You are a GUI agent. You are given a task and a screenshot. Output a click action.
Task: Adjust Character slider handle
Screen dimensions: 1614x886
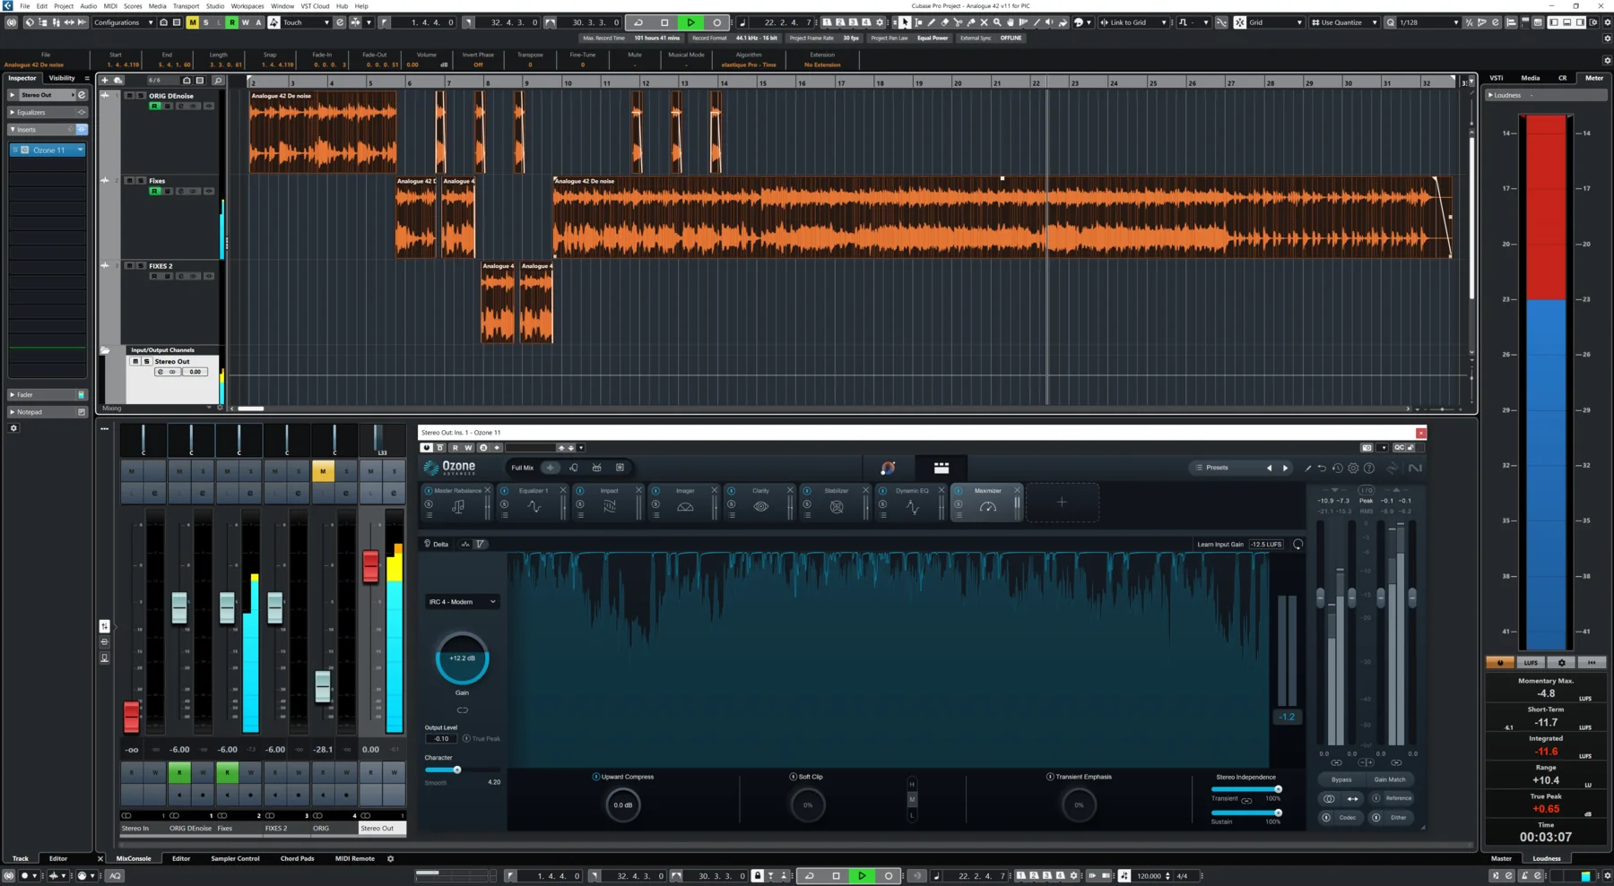tap(457, 770)
